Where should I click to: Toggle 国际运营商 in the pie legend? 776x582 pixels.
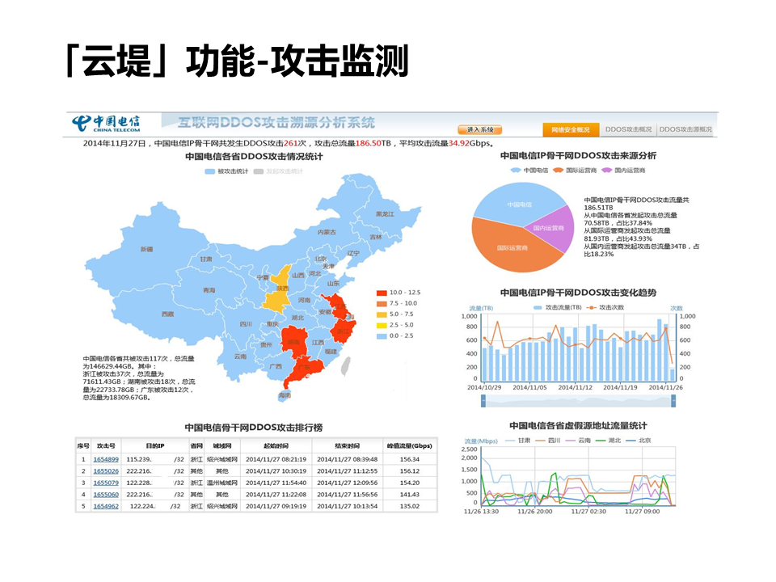pos(575,171)
